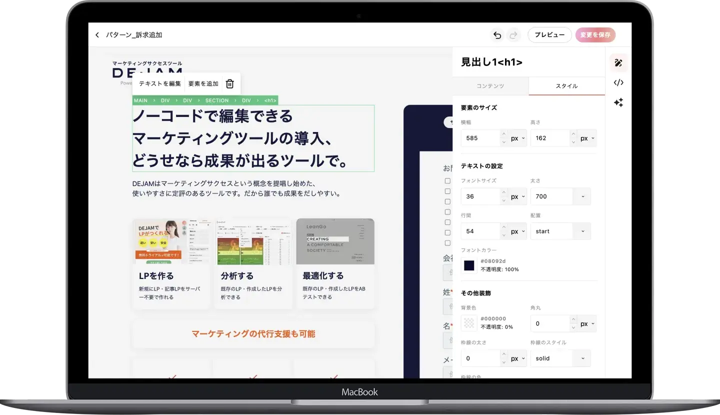The image size is (720, 415).
Task: Click the 変更を保存 save button
Action: [595, 35]
